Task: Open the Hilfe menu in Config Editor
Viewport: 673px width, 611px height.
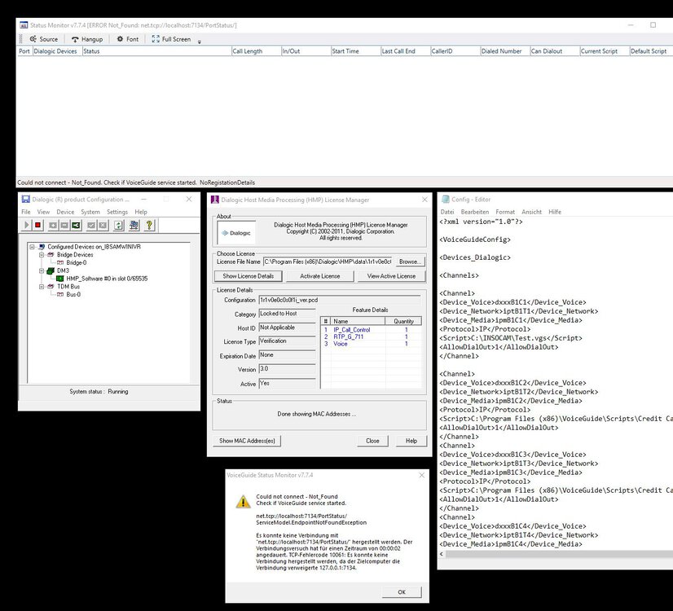Action: [555, 212]
